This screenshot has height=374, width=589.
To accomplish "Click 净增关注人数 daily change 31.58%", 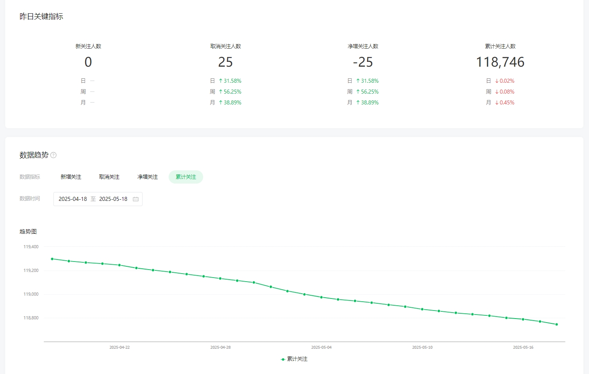I will click(367, 81).
